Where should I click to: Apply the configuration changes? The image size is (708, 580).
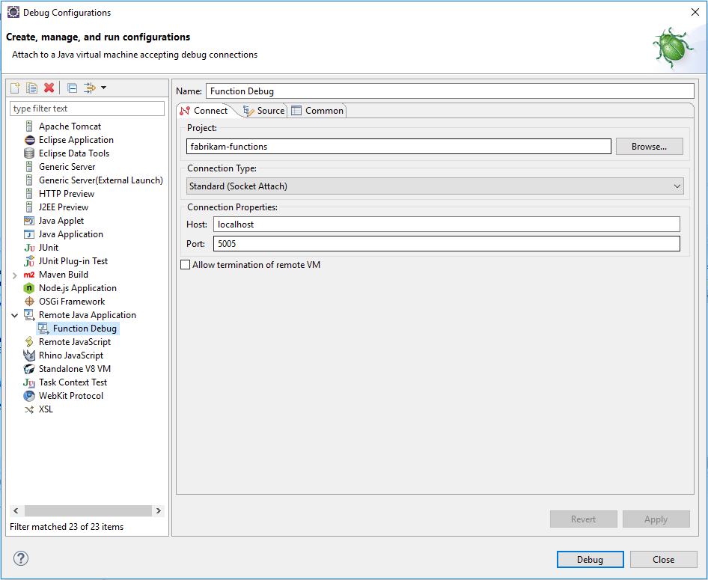[x=656, y=519]
